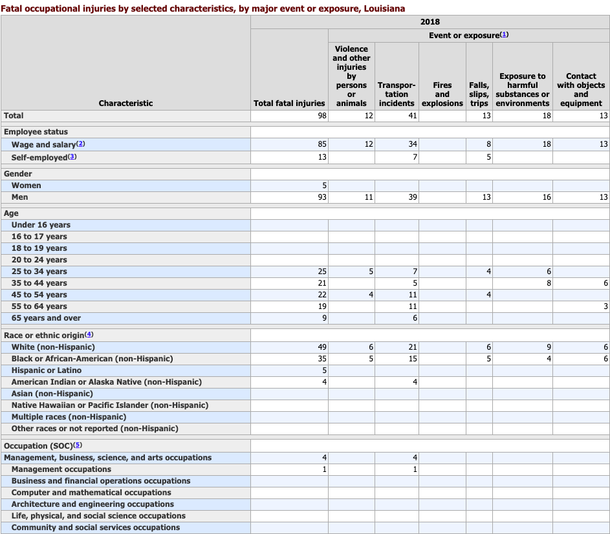The width and height of the screenshot is (610, 534).
Task: Select the 65 years and over row label
Action: coord(46,318)
